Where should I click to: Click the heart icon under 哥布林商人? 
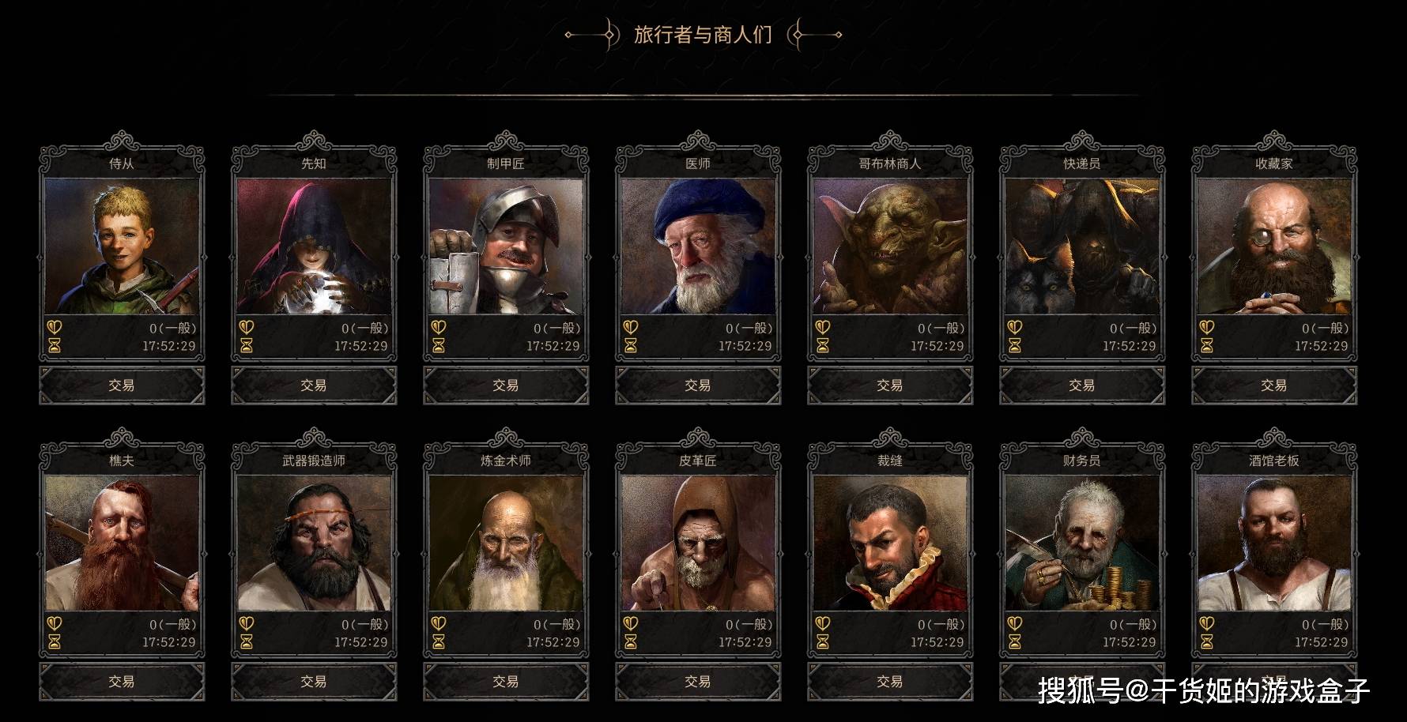pos(823,326)
